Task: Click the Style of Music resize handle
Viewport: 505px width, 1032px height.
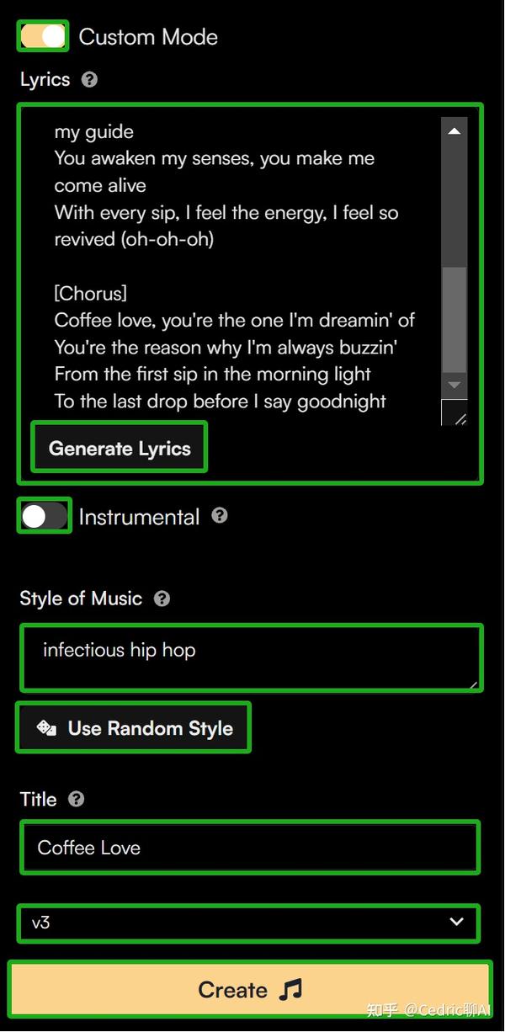Action: (x=474, y=684)
